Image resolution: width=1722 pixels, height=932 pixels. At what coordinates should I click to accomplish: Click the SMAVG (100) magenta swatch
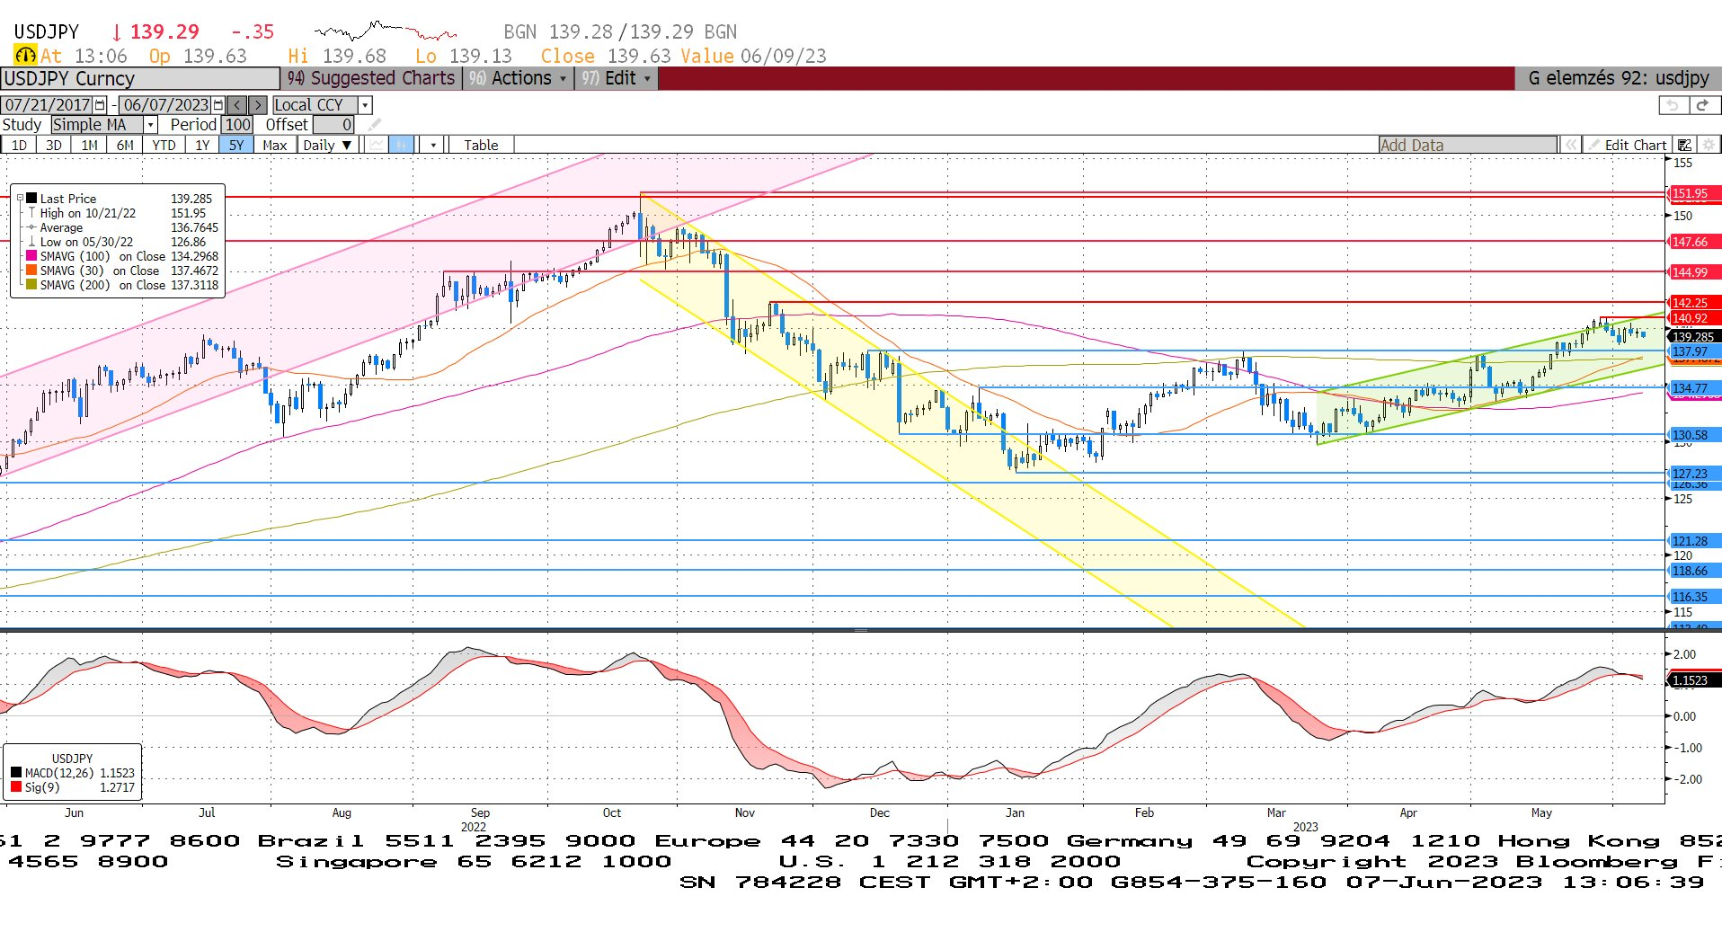pyautogui.click(x=31, y=256)
